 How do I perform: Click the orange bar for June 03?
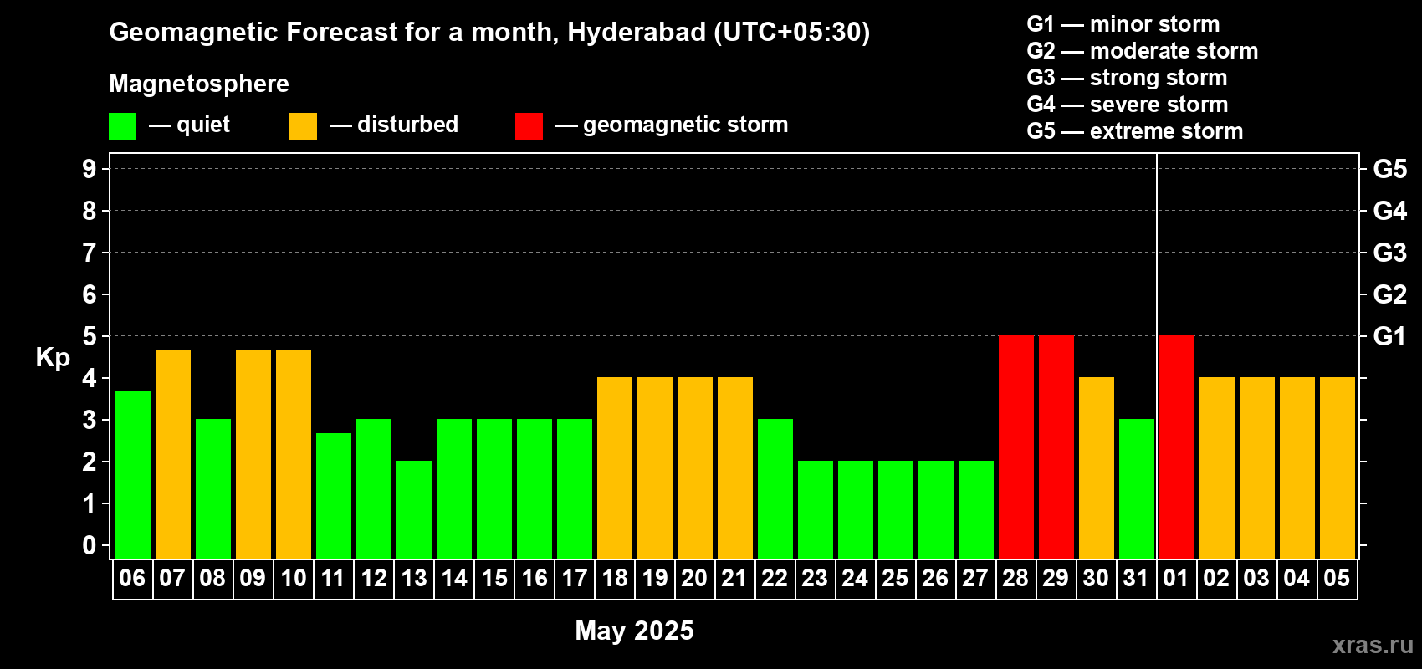coord(1257,467)
